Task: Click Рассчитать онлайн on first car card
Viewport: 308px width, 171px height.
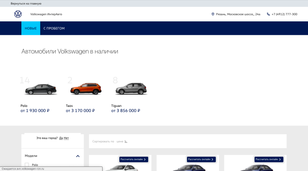Action: click(x=134, y=159)
